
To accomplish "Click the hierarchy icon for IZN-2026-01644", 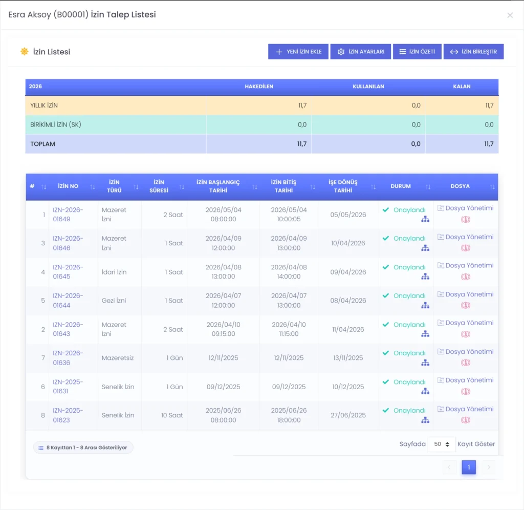I will [425, 305].
